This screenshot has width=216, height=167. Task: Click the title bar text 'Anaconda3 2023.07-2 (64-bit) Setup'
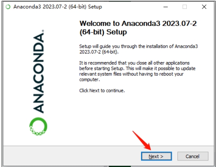coord(58,7)
